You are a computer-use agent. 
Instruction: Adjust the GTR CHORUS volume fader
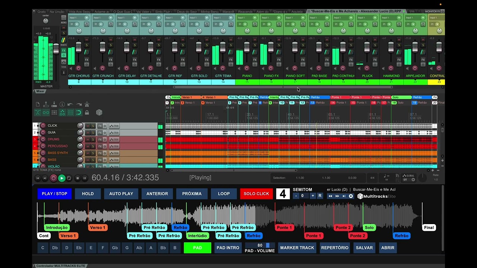pos(79,47)
